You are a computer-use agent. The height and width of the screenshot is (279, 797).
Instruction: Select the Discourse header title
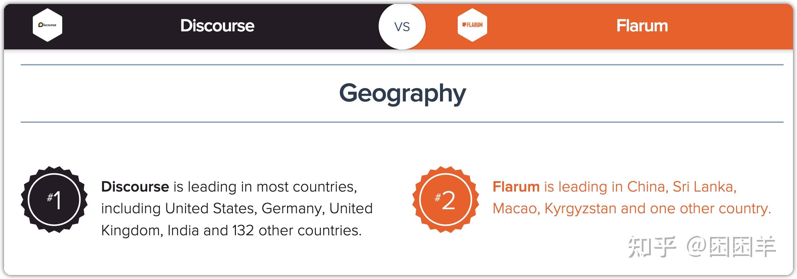(x=217, y=26)
